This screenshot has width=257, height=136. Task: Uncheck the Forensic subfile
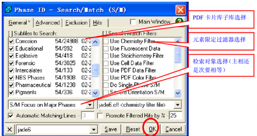[11, 63]
